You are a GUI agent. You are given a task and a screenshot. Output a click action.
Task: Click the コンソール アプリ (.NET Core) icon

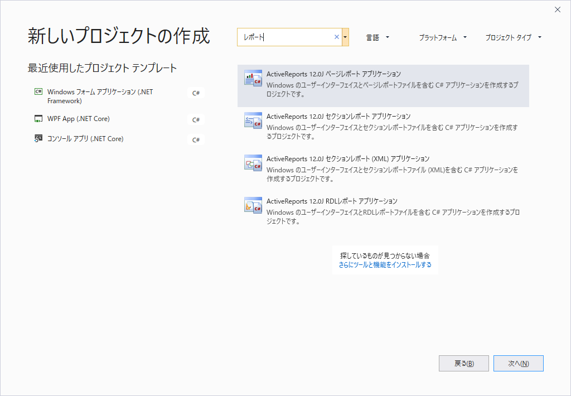coord(38,138)
